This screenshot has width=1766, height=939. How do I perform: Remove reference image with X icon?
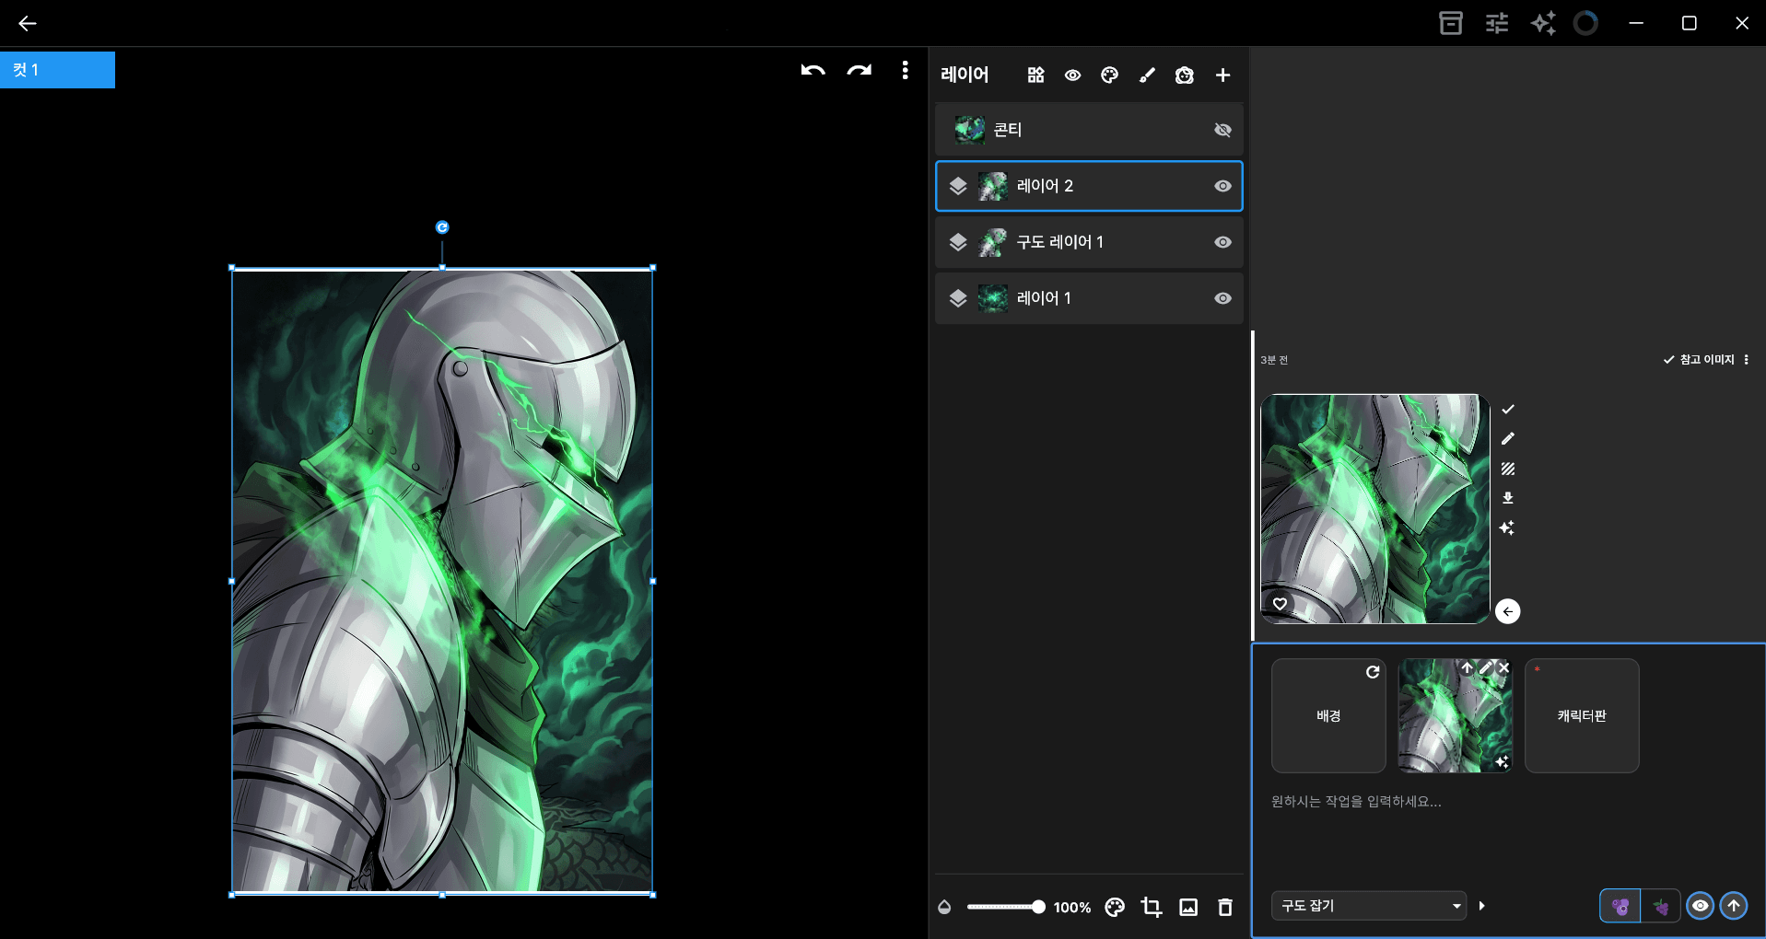(x=1503, y=667)
